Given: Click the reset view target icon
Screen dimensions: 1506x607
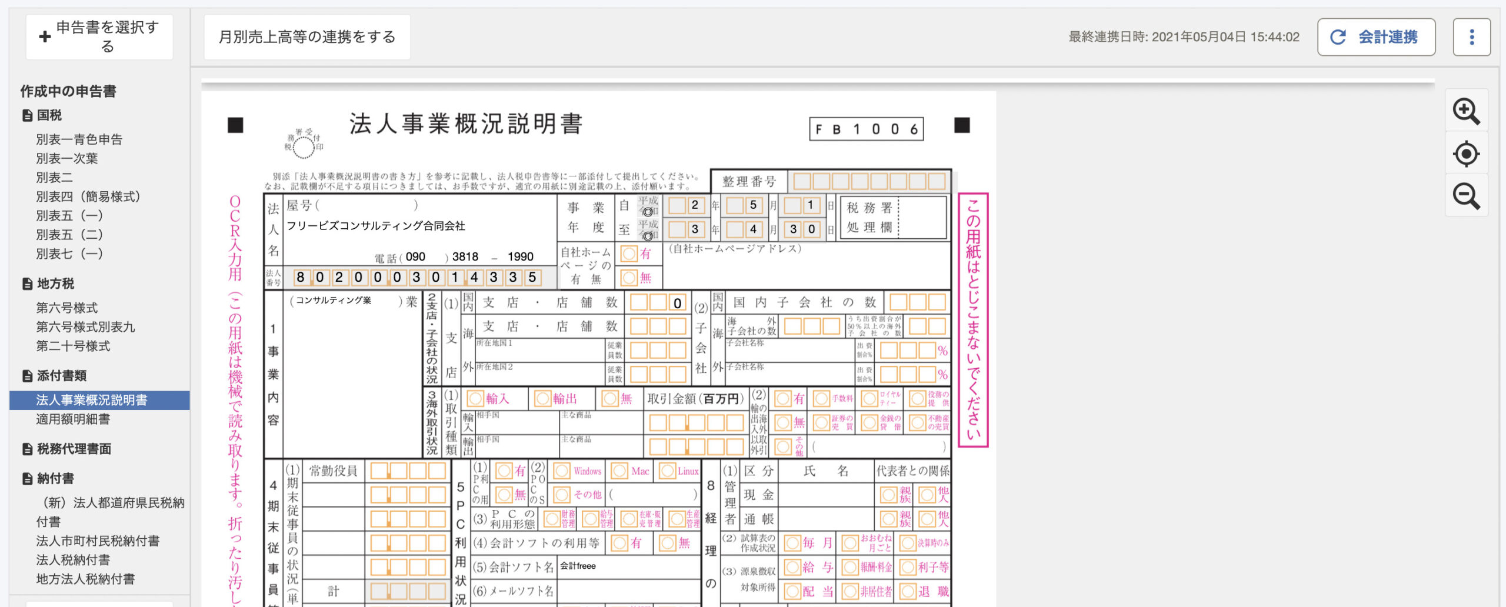Looking at the screenshot, I should point(1466,154).
